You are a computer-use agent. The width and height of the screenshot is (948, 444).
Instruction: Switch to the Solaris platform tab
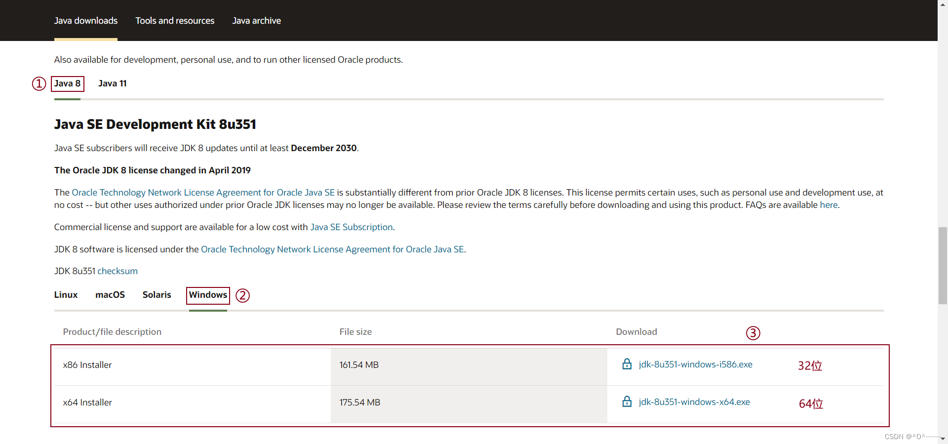157,295
